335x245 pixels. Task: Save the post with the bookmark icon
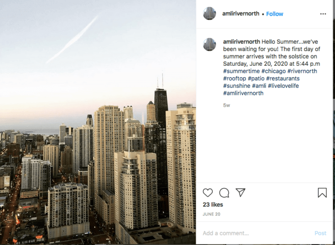click(x=322, y=193)
